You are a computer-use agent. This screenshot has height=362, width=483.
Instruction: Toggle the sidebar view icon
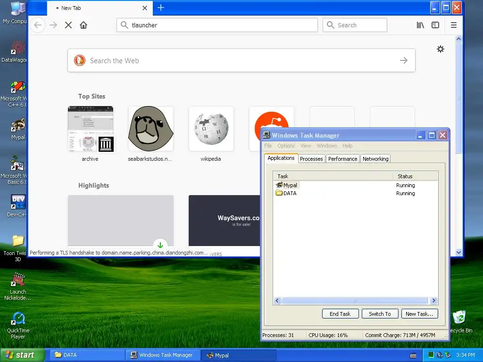pos(435,25)
